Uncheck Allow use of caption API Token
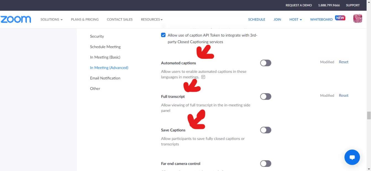This screenshot has height=171, width=371. tap(163, 35)
